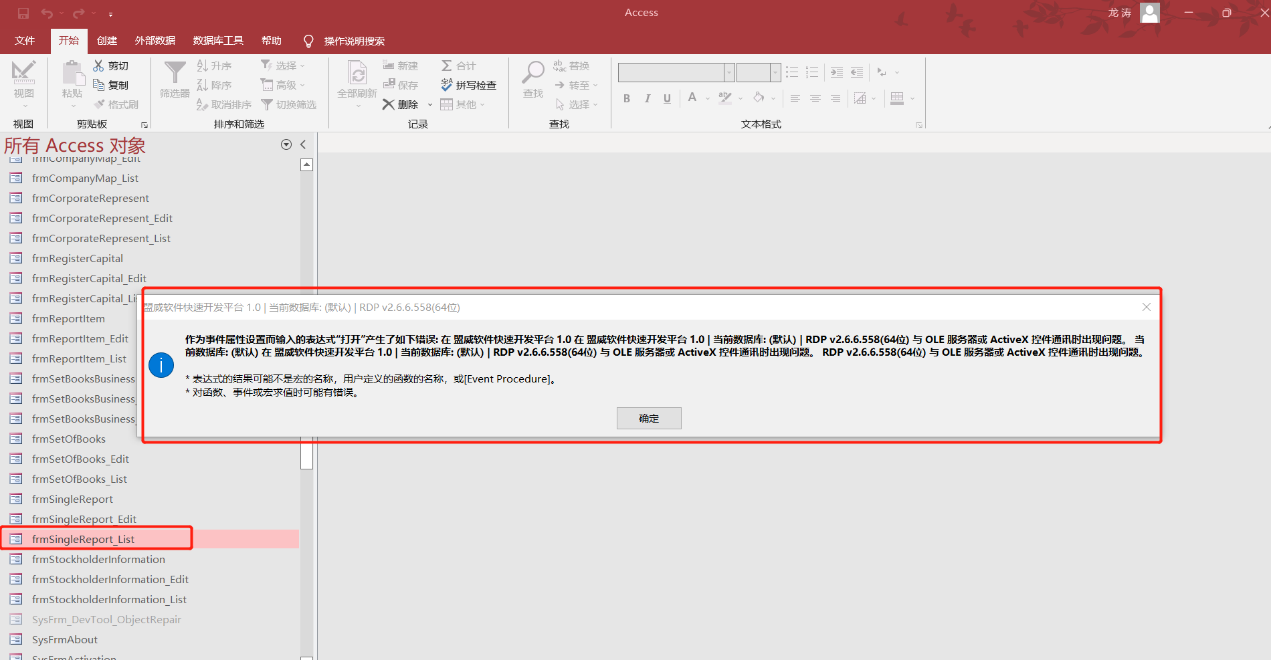
Task: Click the text highlight color button
Action: tap(724, 98)
